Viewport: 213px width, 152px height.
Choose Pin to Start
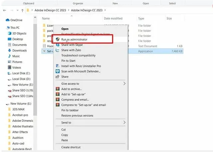point(68,61)
